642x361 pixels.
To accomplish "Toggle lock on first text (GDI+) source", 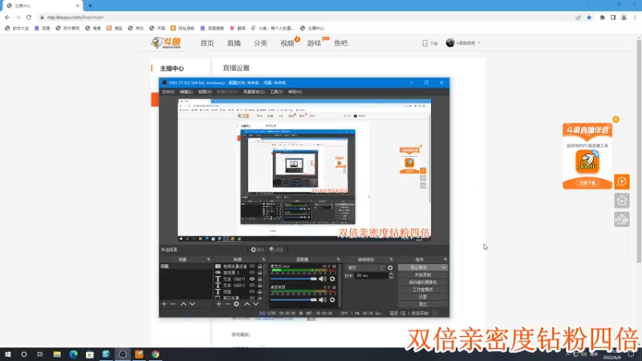I will [x=259, y=278].
